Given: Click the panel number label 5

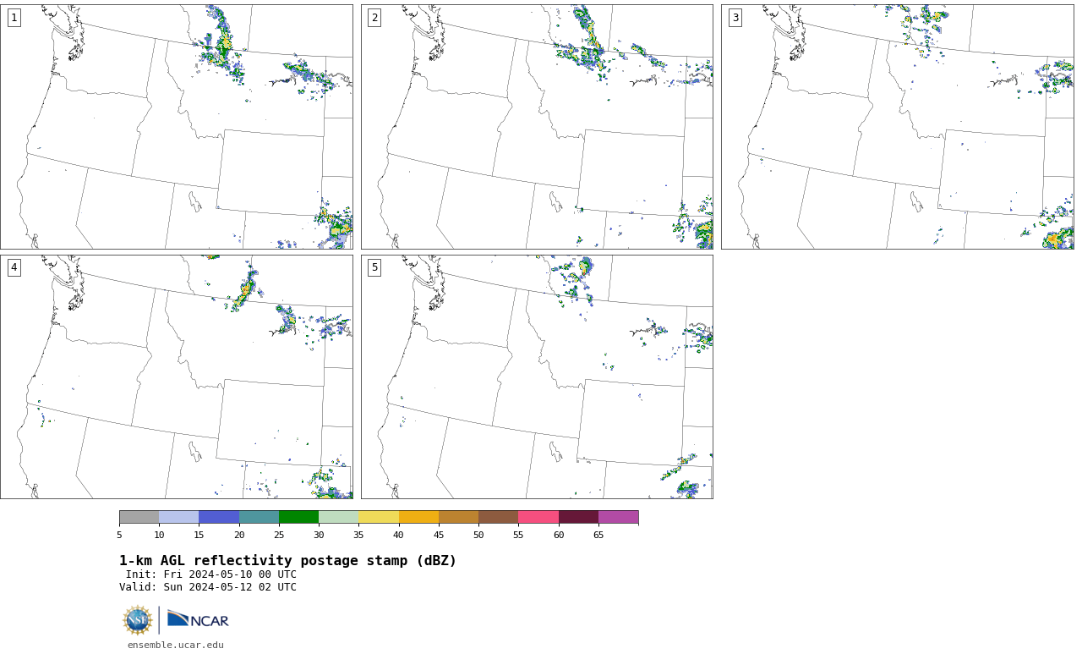Looking at the screenshot, I should (374, 267).
